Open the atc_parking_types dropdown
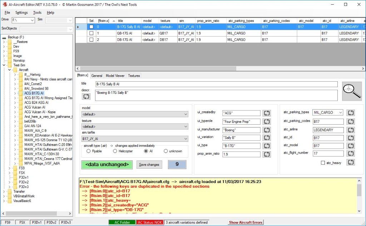 click(341, 112)
